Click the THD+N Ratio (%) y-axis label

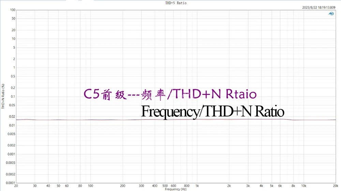[3, 96]
